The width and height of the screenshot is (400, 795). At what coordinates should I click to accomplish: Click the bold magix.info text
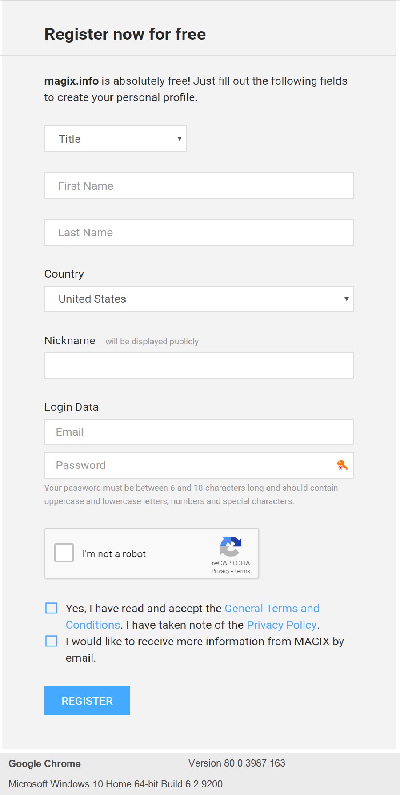pos(72,81)
